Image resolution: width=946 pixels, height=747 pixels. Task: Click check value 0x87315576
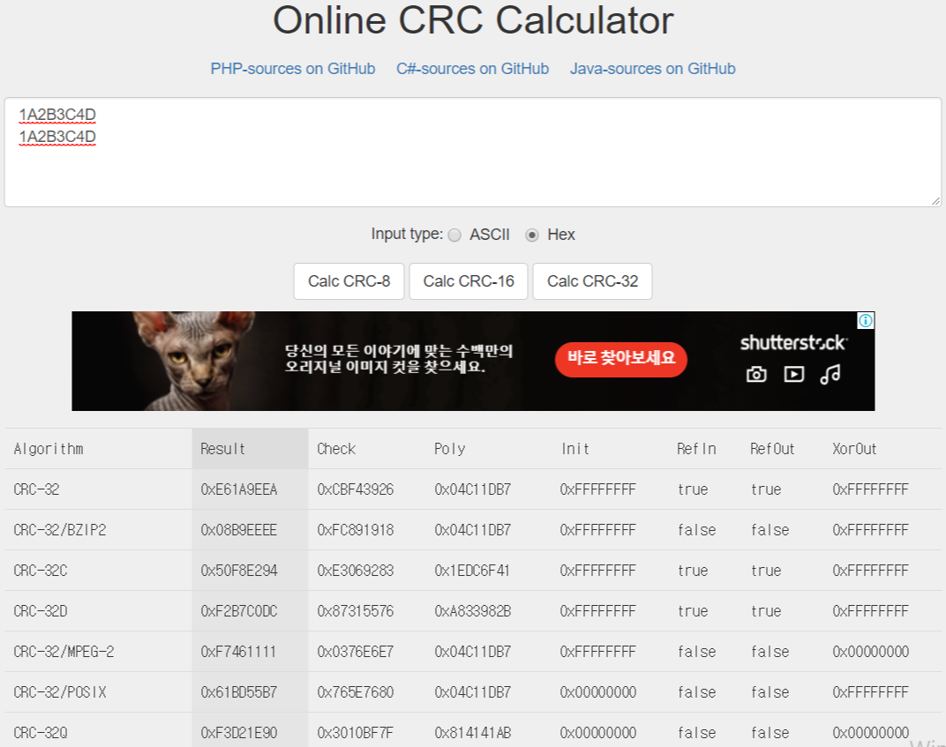pos(356,611)
